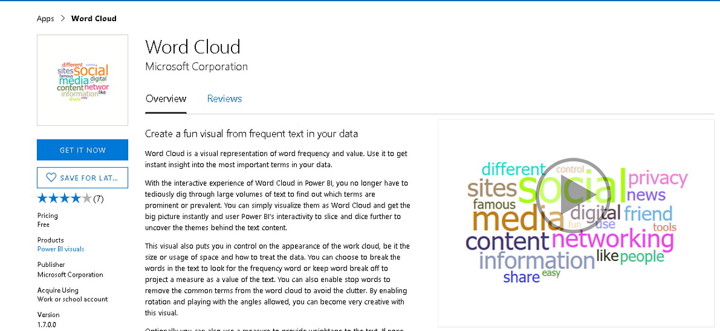Click the (7) ratings count
Screen dimensions: 720x331
[x=98, y=198]
